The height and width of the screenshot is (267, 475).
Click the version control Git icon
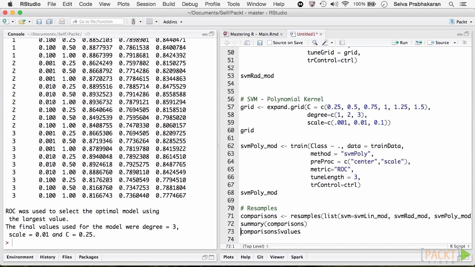coord(134,22)
